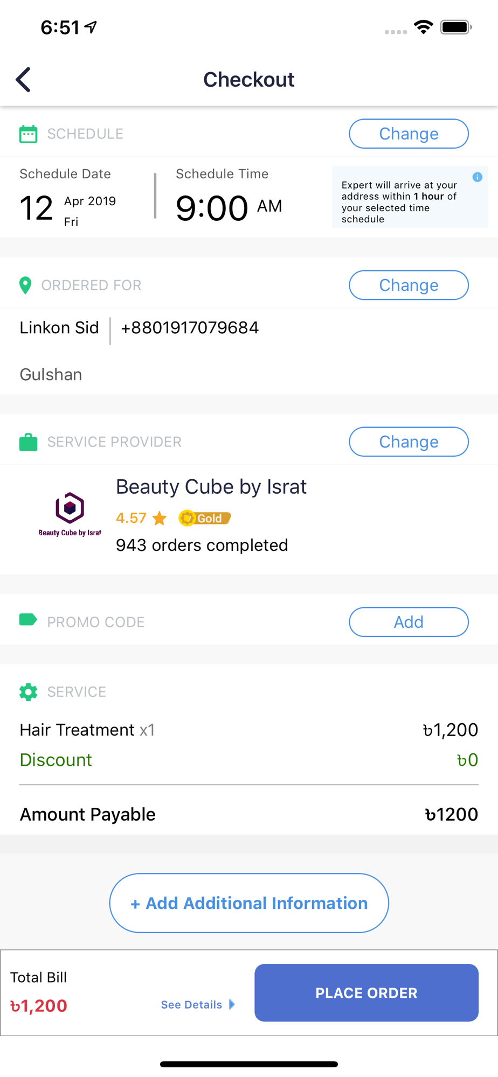
Task: Tap the Wi-Fi status icon
Action: click(424, 27)
